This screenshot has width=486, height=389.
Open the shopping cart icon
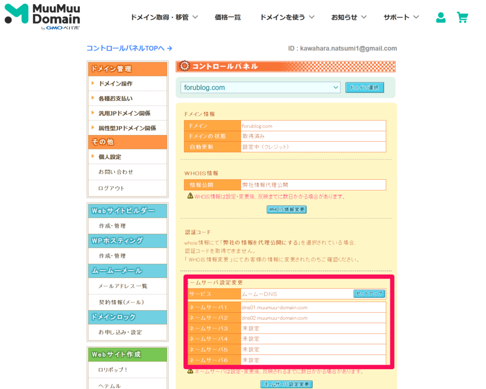[462, 17]
